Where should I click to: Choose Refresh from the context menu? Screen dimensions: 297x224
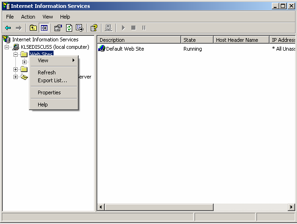coord(47,72)
